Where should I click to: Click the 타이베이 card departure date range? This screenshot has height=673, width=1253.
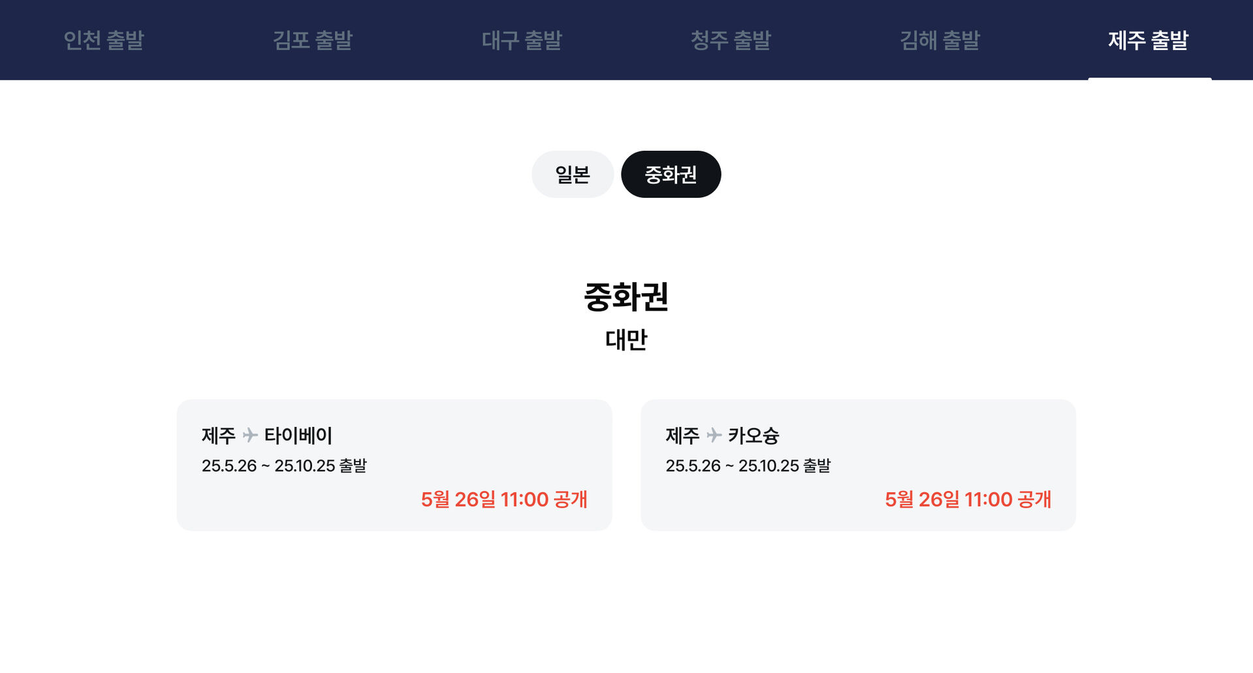point(284,466)
